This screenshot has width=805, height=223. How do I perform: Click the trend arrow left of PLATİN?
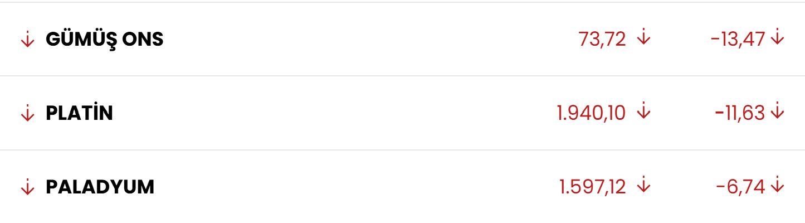(x=27, y=114)
